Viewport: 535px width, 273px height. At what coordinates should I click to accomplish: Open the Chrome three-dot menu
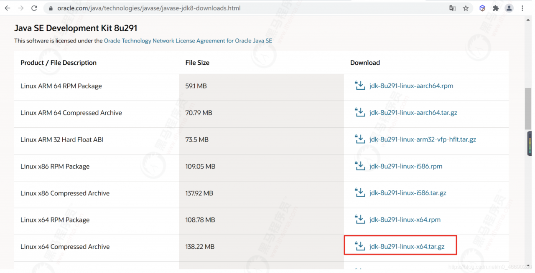tap(522, 8)
